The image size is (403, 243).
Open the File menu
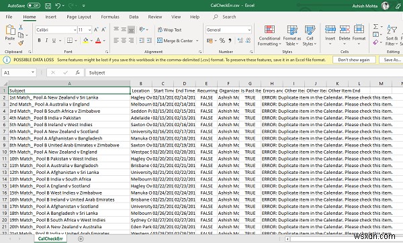pyautogui.click(x=9, y=17)
